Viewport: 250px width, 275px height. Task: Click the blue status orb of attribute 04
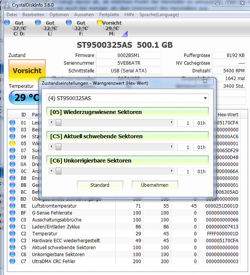coord(12,136)
